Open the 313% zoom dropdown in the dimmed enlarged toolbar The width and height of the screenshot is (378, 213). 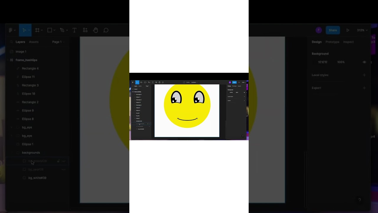pos(362,30)
